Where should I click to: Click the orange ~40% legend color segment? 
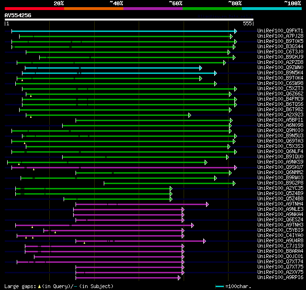click(x=94, y=9)
